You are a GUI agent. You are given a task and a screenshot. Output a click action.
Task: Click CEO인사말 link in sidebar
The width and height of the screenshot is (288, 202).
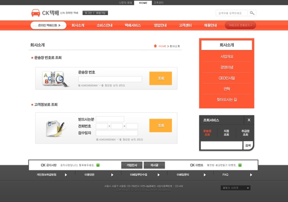pyautogui.click(x=227, y=78)
